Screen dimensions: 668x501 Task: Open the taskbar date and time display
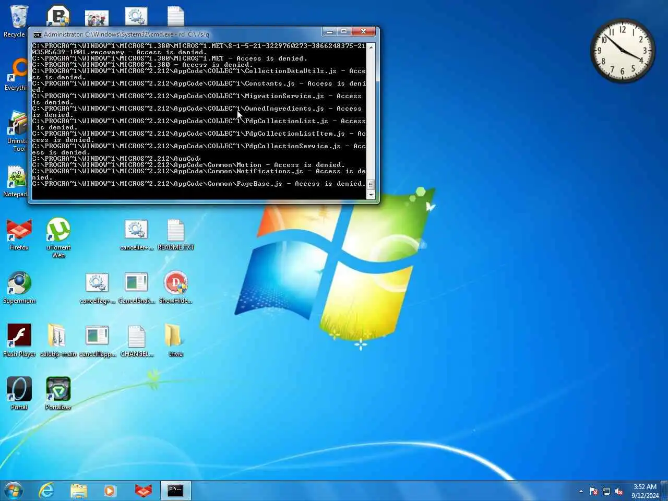[645, 491]
